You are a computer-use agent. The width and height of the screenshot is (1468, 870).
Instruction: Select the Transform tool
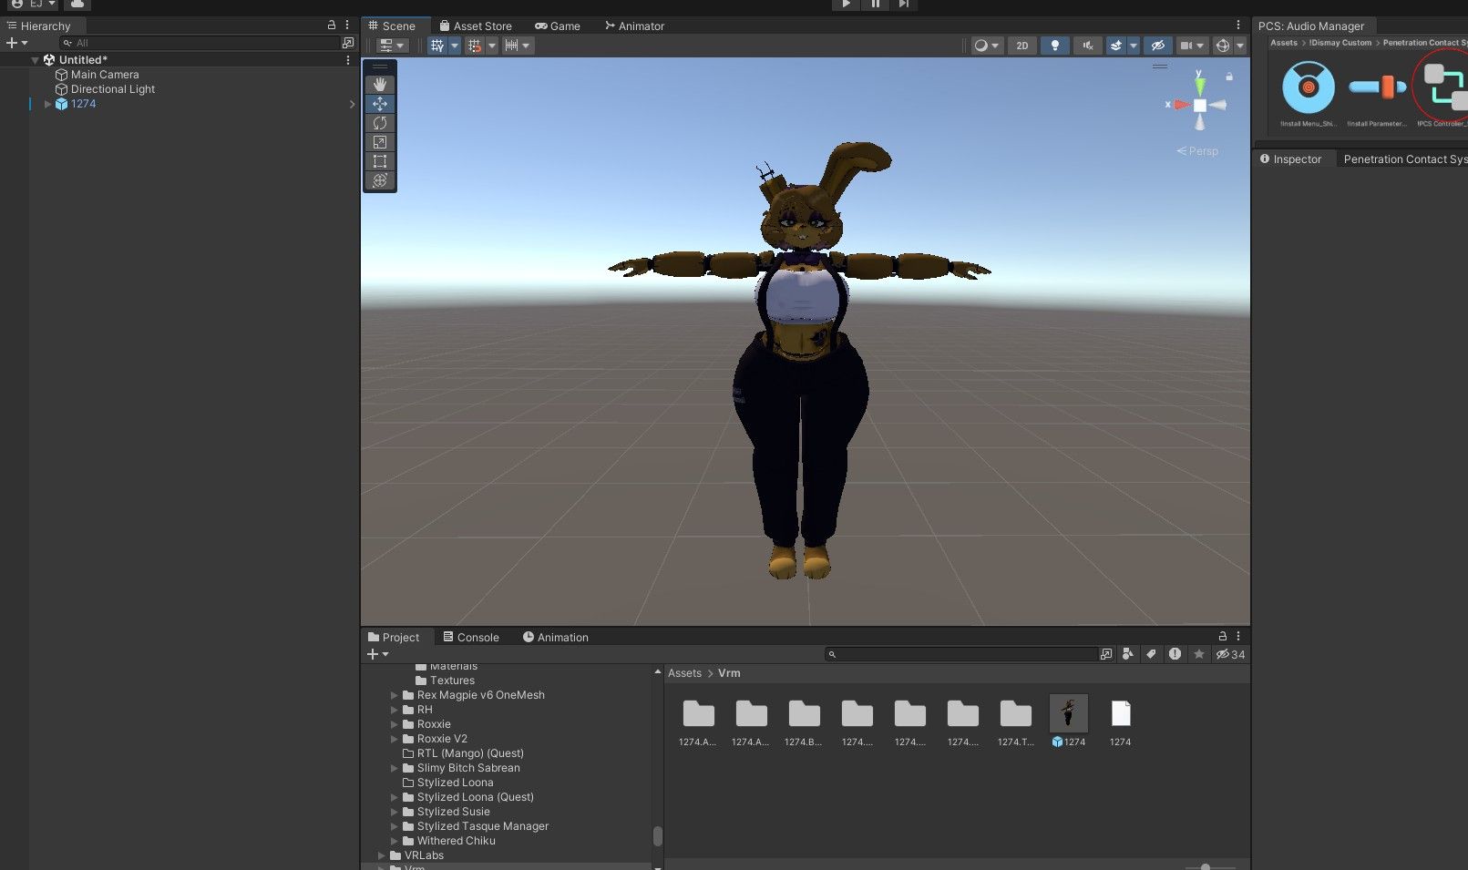click(x=380, y=180)
